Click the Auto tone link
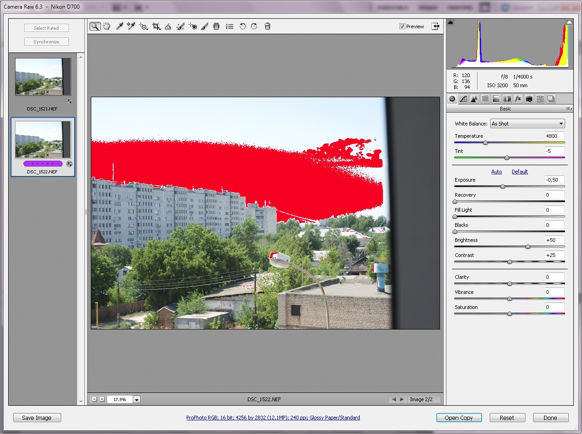The height and width of the screenshot is (434, 582). (497, 172)
